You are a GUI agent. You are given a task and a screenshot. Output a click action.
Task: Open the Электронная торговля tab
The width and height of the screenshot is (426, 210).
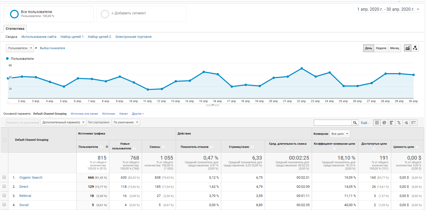(x=133, y=37)
